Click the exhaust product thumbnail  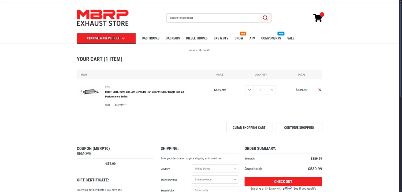89,92
